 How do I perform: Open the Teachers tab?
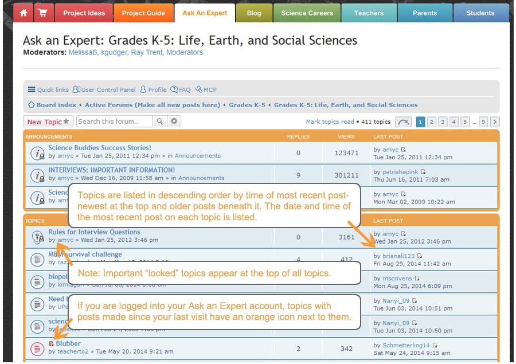click(x=369, y=13)
